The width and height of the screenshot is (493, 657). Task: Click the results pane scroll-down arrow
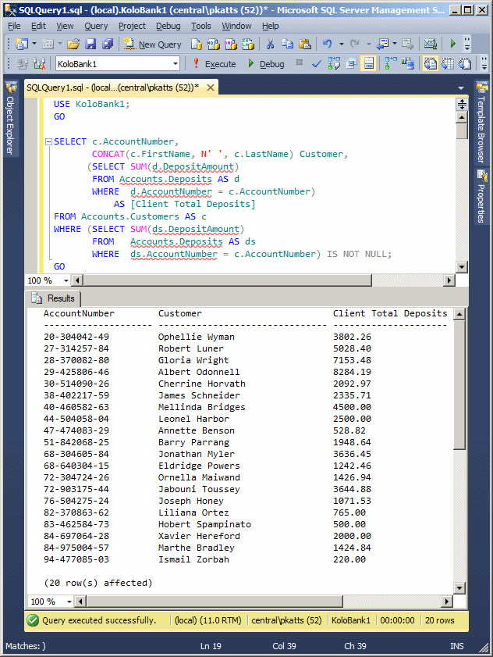coord(459,588)
